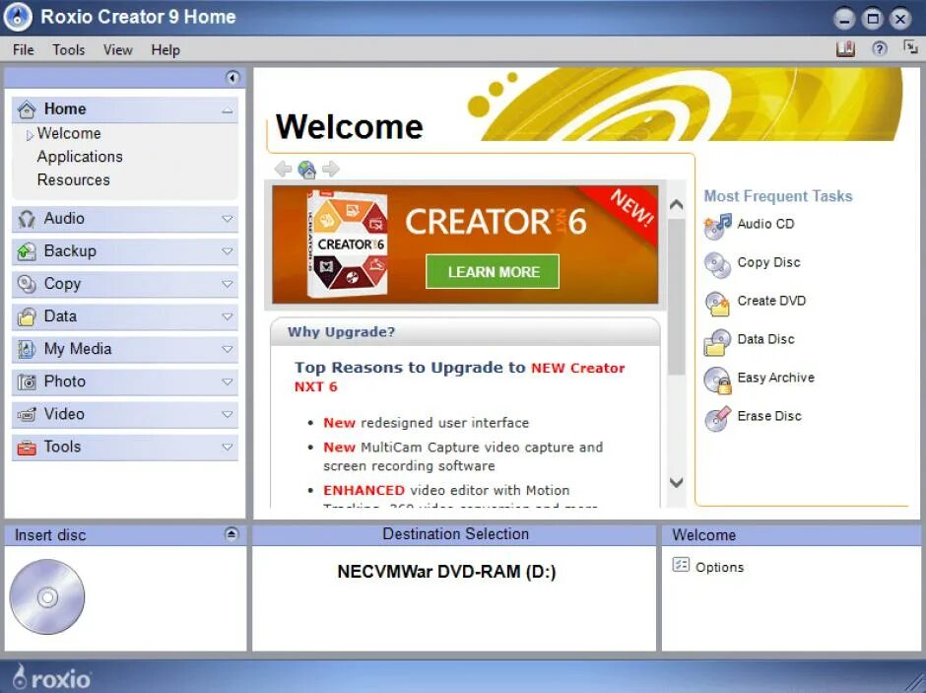Collapse the Home section
Screen dimensions: 926x693
[x=228, y=110]
